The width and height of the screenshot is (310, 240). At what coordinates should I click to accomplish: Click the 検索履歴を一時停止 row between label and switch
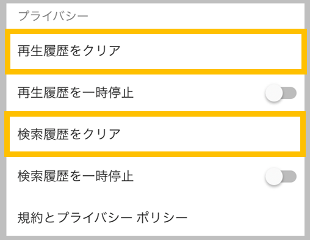[x=200, y=176]
